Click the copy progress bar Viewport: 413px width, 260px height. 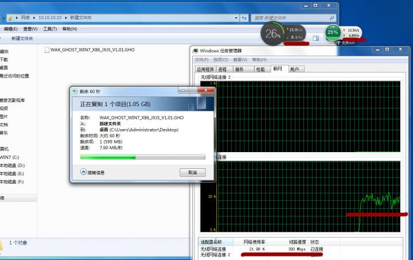click(x=143, y=157)
